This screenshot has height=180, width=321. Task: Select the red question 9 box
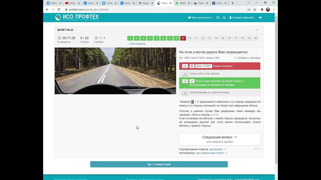pos(183,38)
